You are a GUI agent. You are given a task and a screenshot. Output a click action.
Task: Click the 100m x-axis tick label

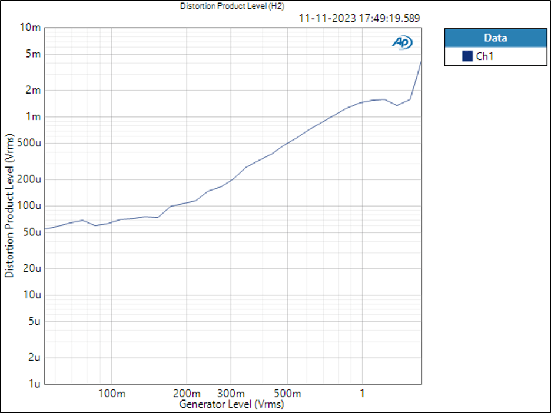coord(112,394)
